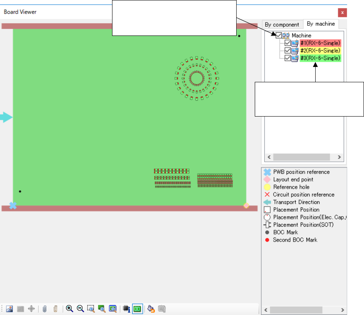Click right arrow of machine tree scrollbar
The width and height of the screenshot is (364, 315).
click(339, 157)
